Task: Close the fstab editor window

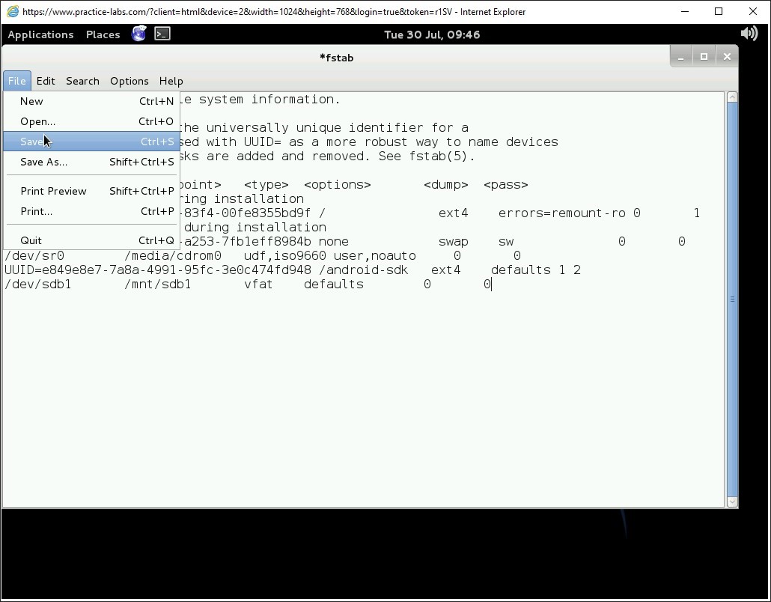Action: coord(727,57)
